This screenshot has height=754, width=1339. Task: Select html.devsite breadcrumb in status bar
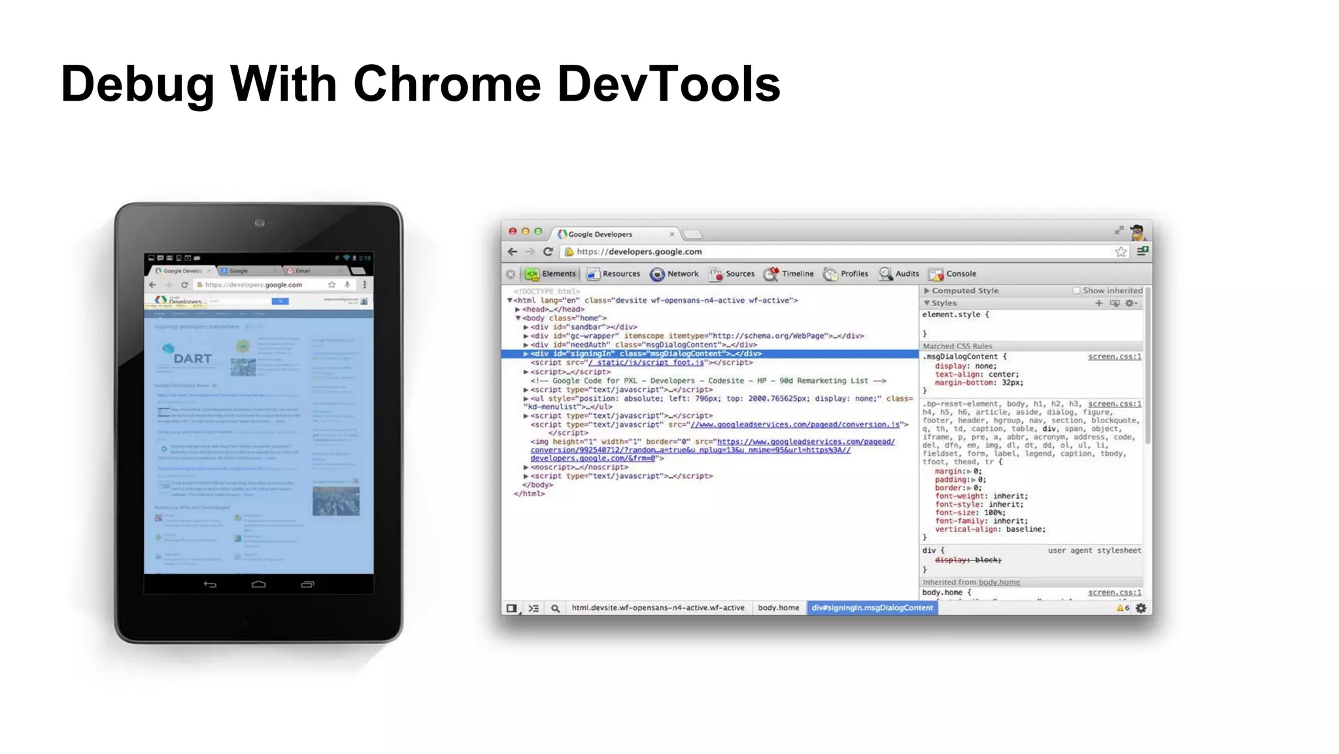(658, 608)
